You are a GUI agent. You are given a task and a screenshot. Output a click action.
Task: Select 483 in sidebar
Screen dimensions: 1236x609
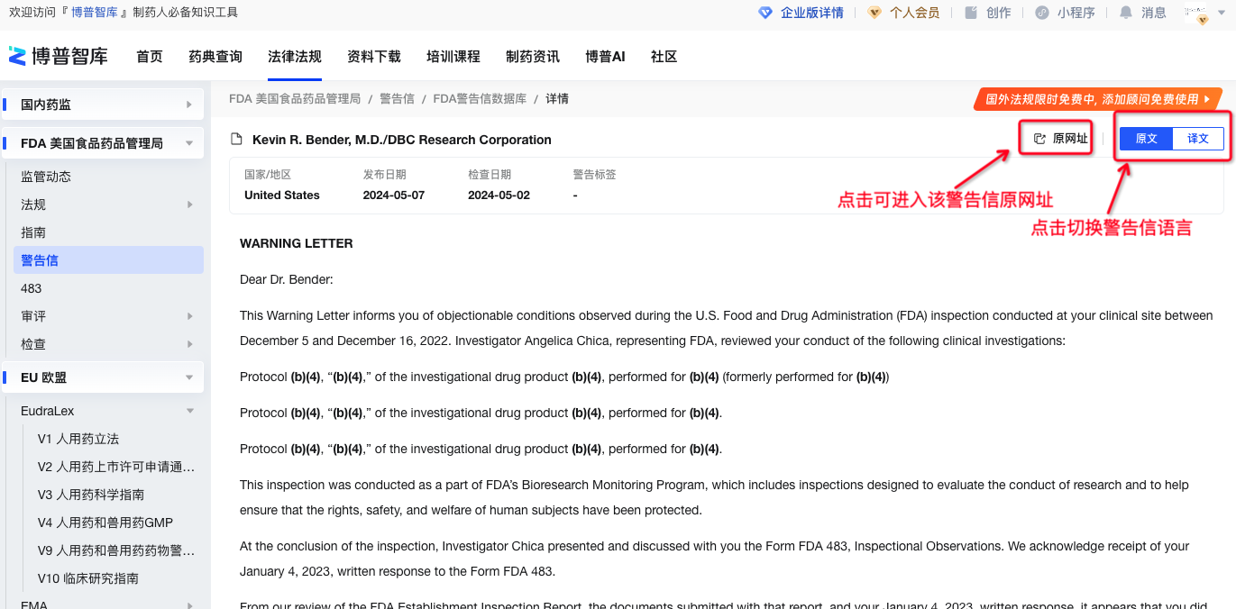click(32, 288)
